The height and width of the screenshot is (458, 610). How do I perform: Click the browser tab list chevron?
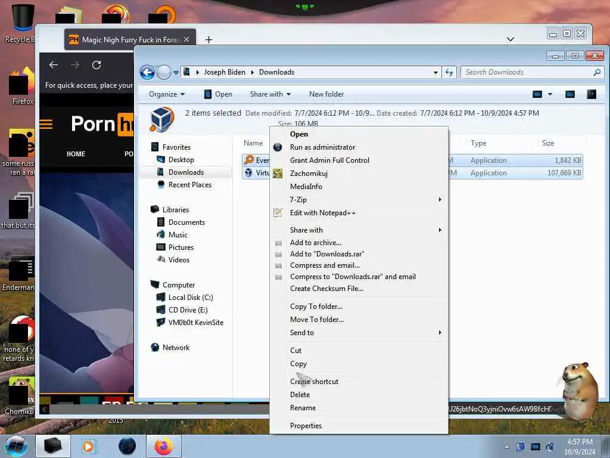point(511,39)
